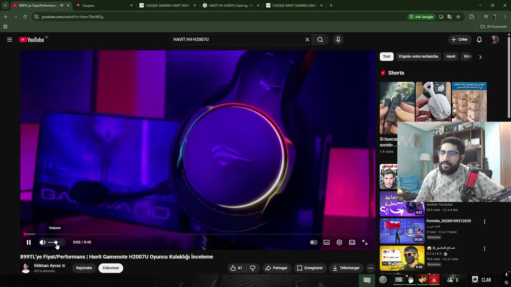
Task: Subscribe with the S'abonner button
Action: [x=111, y=268]
